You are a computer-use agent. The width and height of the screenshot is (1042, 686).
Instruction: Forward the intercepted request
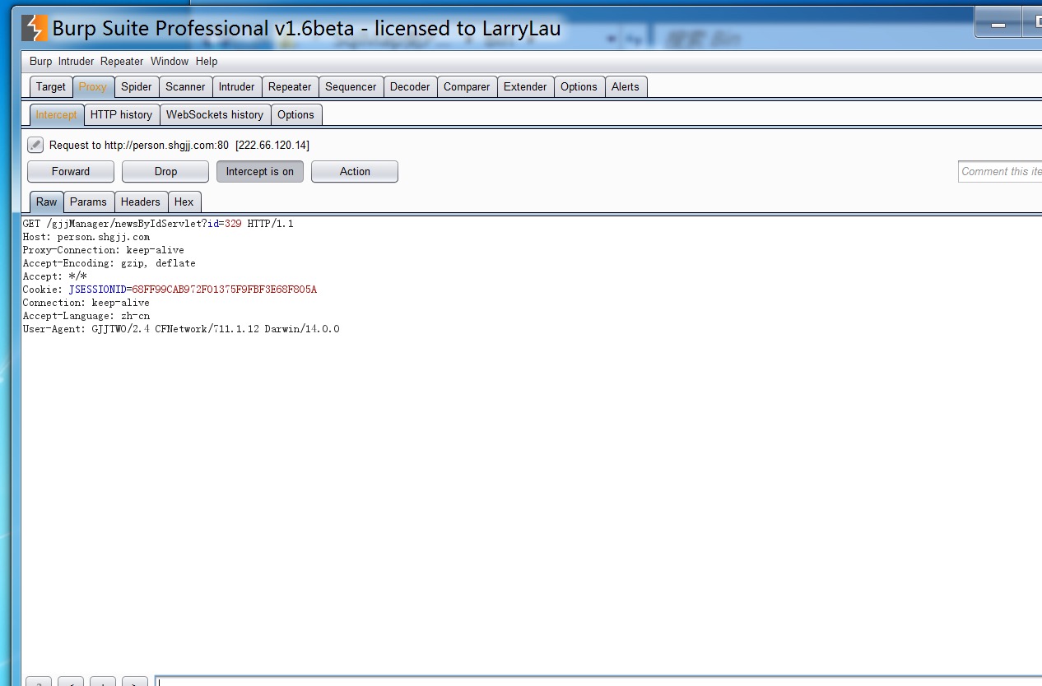tap(71, 171)
